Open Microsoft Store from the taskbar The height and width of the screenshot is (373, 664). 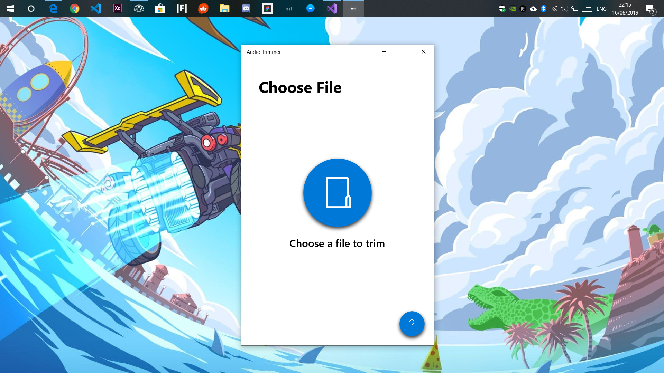coord(160,8)
